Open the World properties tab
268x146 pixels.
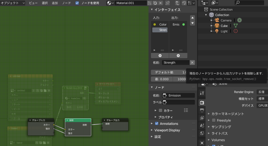tap(202, 133)
